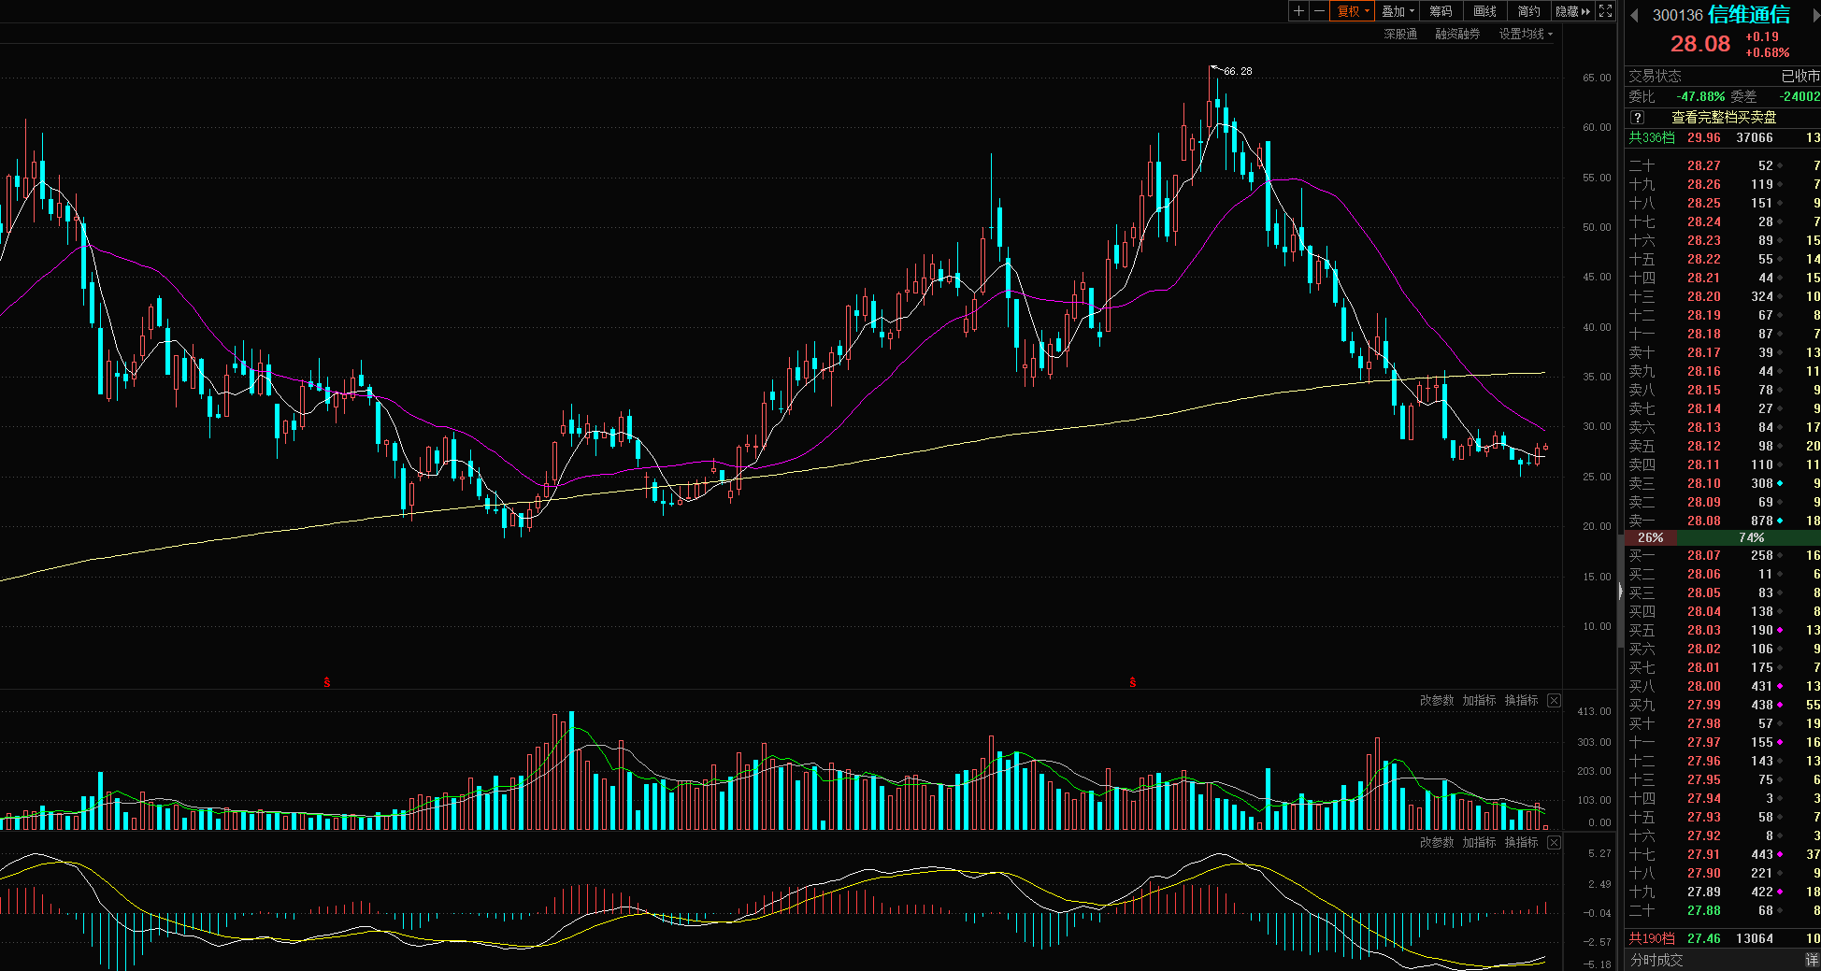Click the left red S marker on chart

tap(327, 683)
